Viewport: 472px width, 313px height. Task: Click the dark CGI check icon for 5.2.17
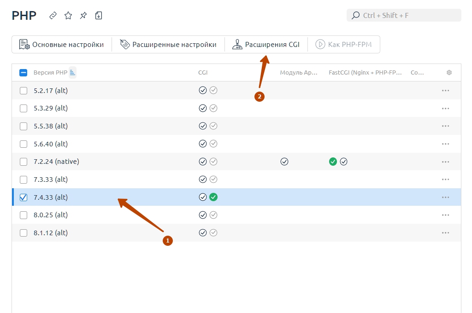203,90
